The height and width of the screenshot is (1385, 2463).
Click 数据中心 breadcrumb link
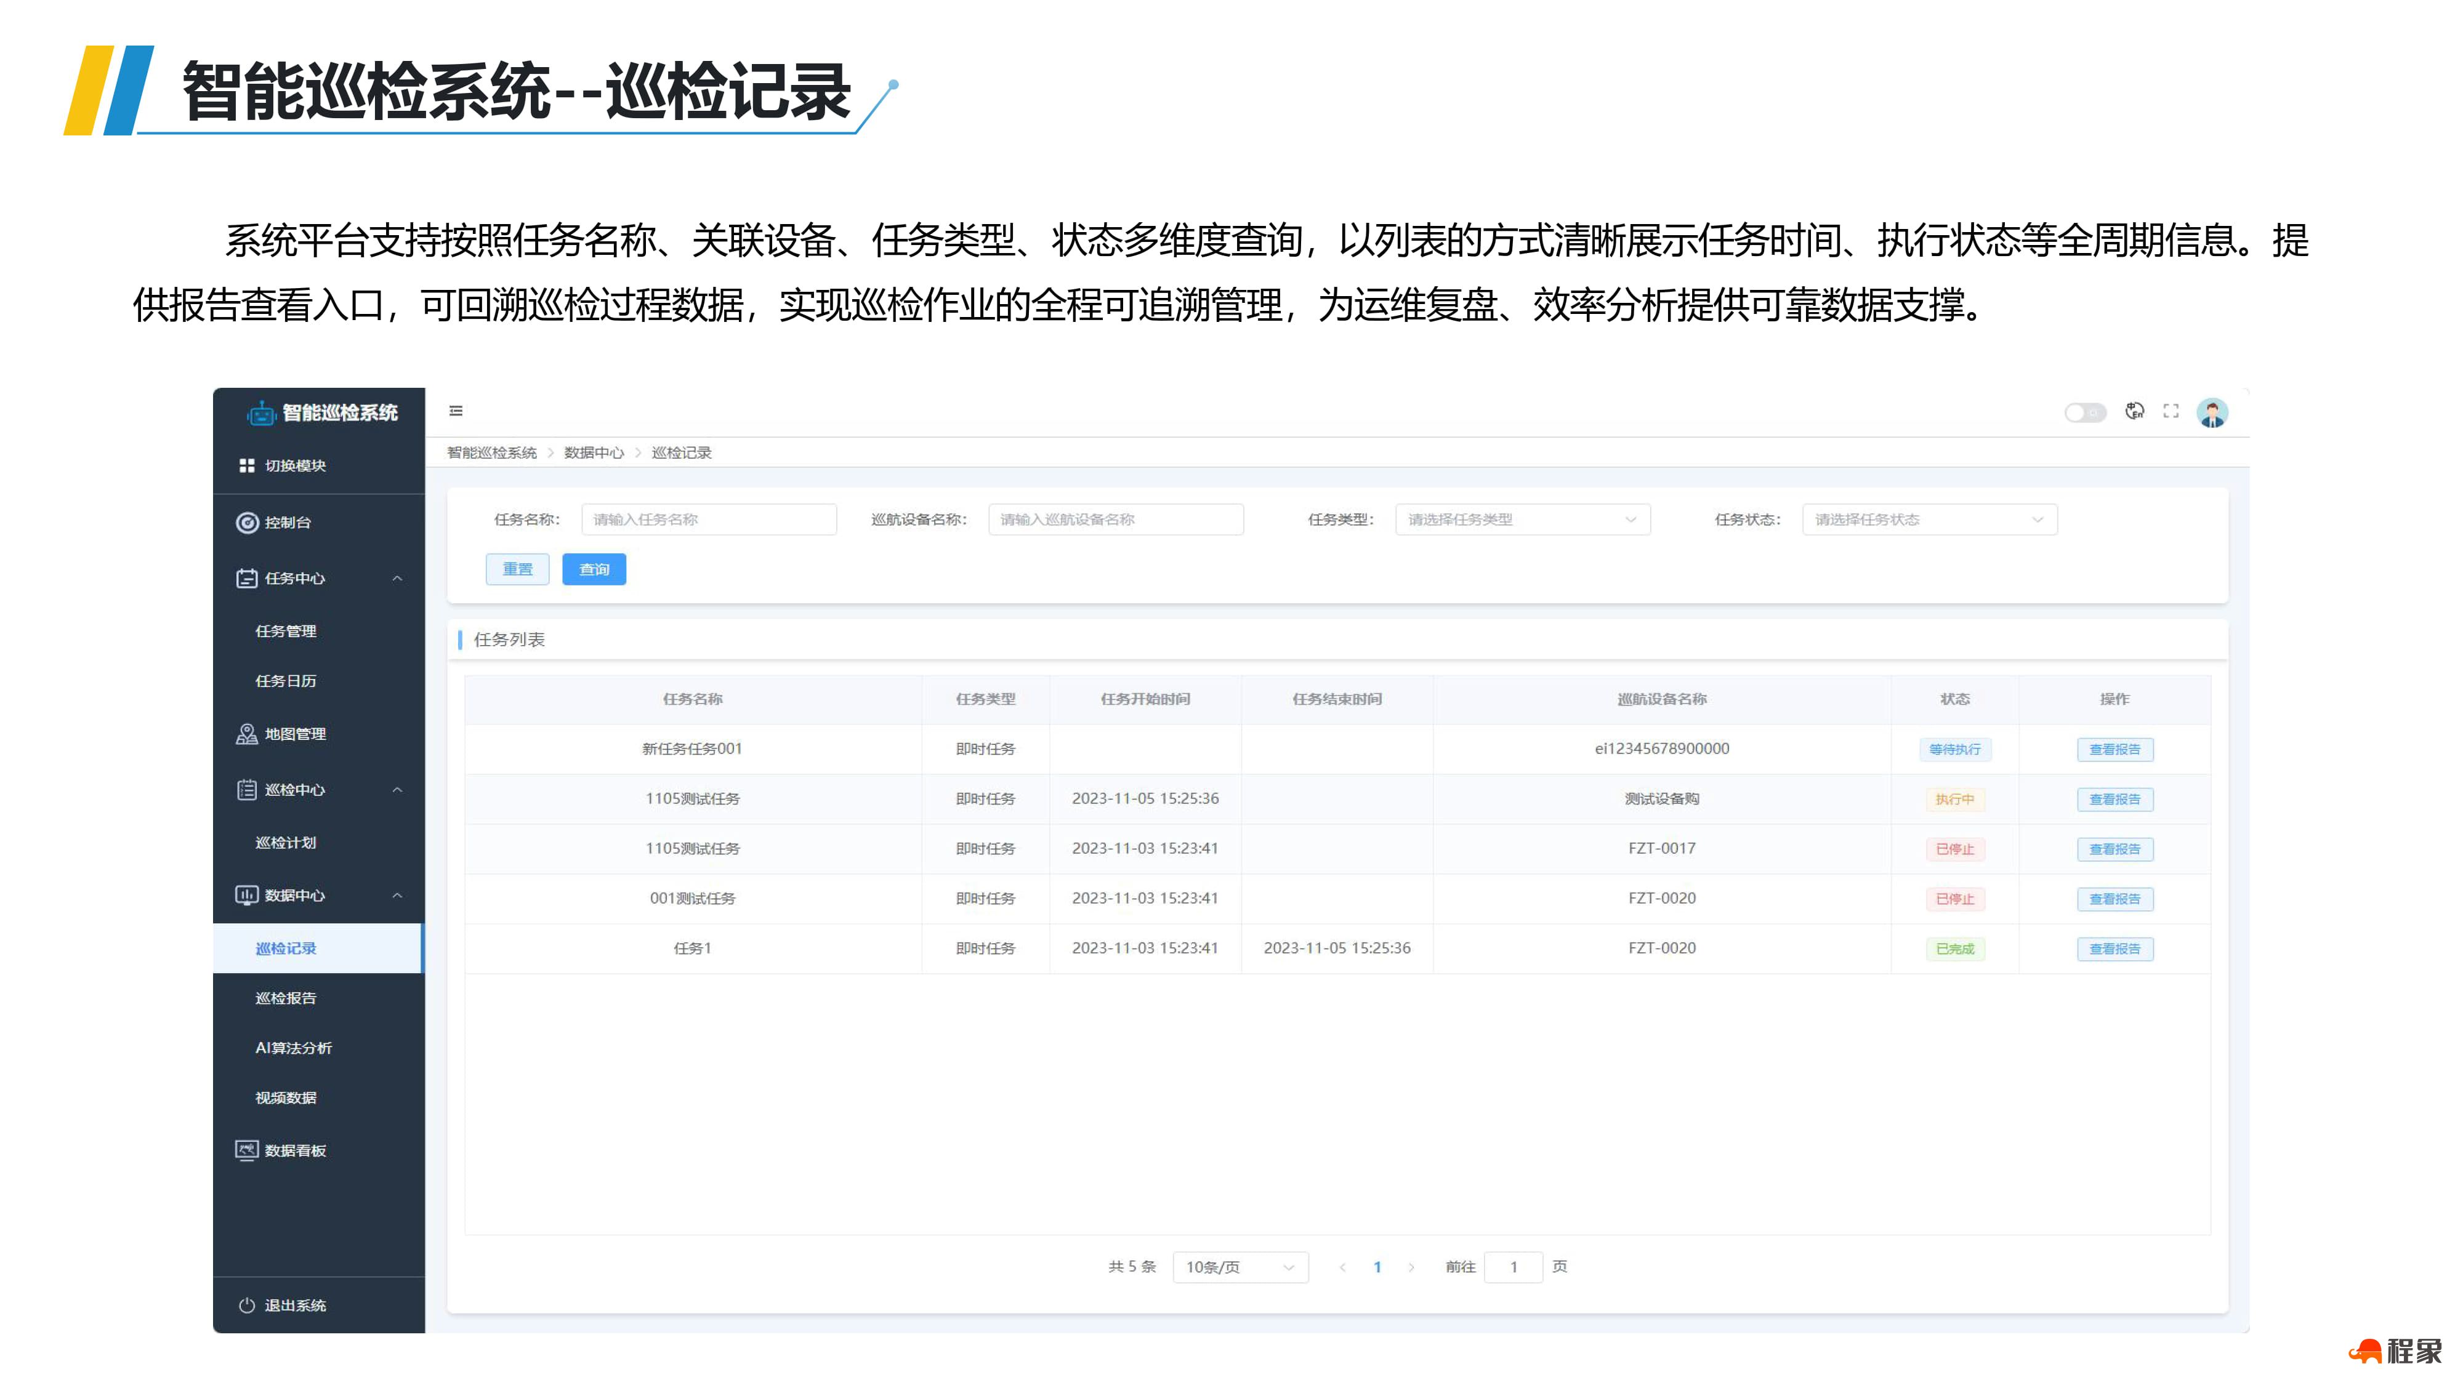pyautogui.click(x=594, y=453)
